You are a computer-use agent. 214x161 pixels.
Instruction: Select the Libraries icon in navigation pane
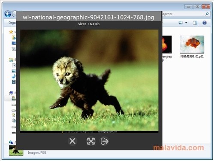click(11, 60)
